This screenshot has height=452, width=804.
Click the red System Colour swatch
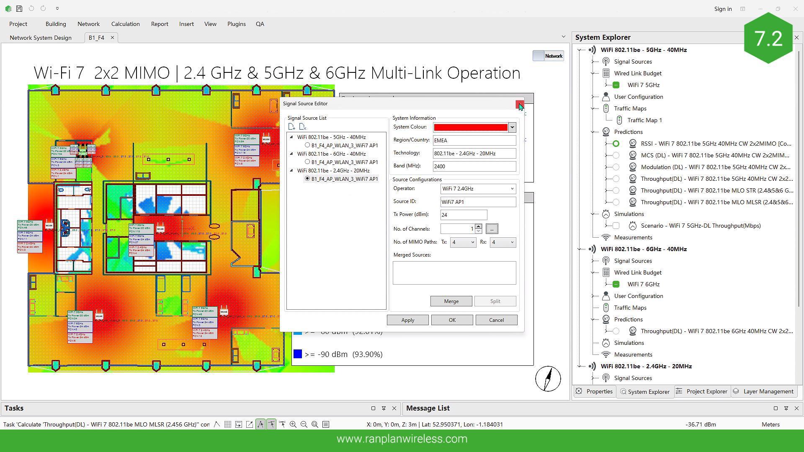[x=471, y=127]
